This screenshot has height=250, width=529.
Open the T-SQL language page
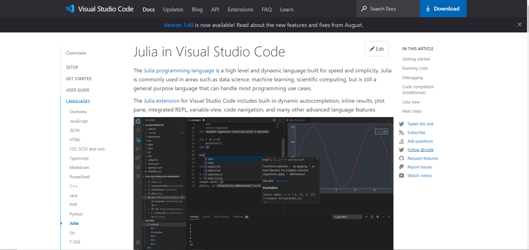tap(75, 242)
